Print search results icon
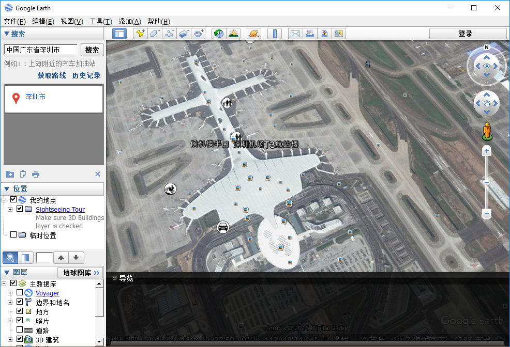 (x=36, y=175)
